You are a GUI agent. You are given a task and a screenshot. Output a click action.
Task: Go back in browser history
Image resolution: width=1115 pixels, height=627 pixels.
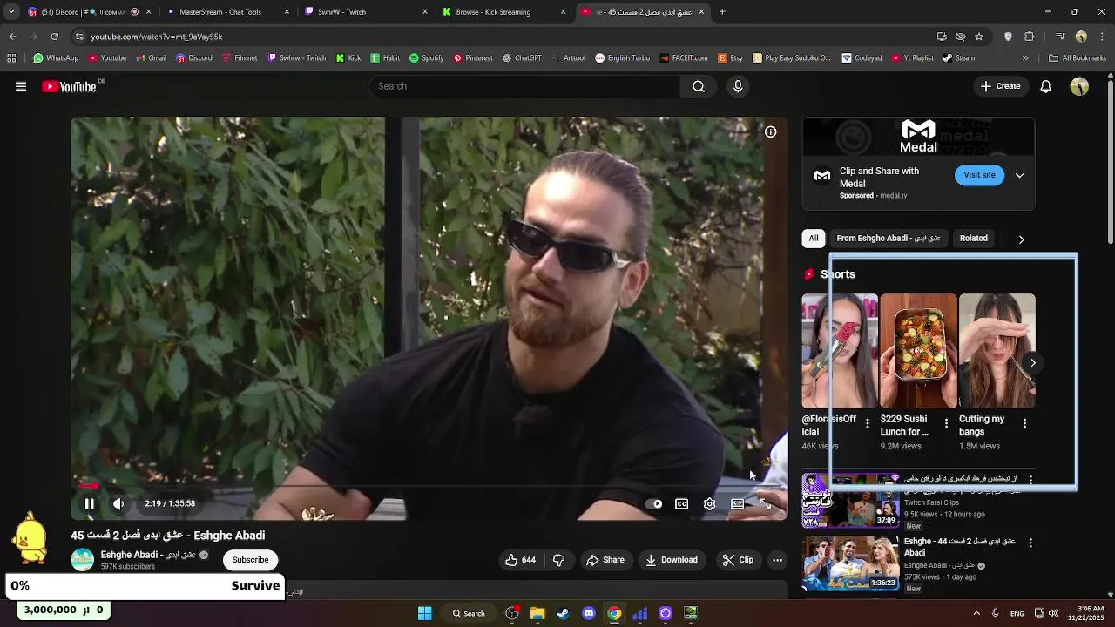coord(12,37)
